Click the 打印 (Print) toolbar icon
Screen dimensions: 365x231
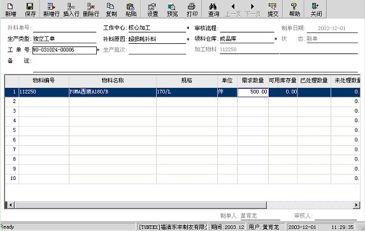click(192, 10)
